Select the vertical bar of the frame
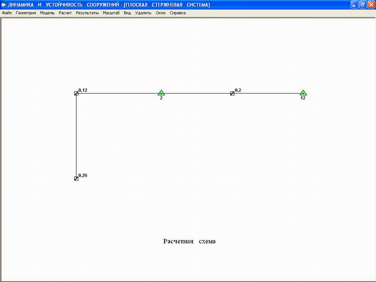The image size is (376, 282). (x=76, y=136)
